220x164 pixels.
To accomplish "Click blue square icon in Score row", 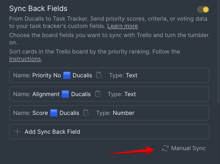I will [x=54, y=113].
